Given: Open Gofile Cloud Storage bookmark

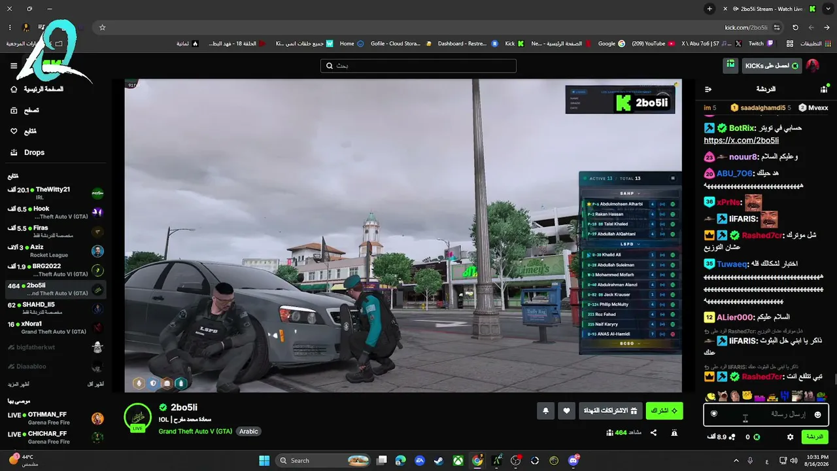Looking at the screenshot, I should click(401, 44).
